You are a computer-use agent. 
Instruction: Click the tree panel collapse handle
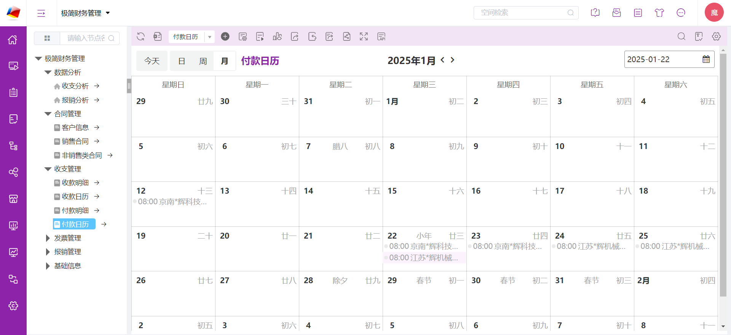click(129, 86)
